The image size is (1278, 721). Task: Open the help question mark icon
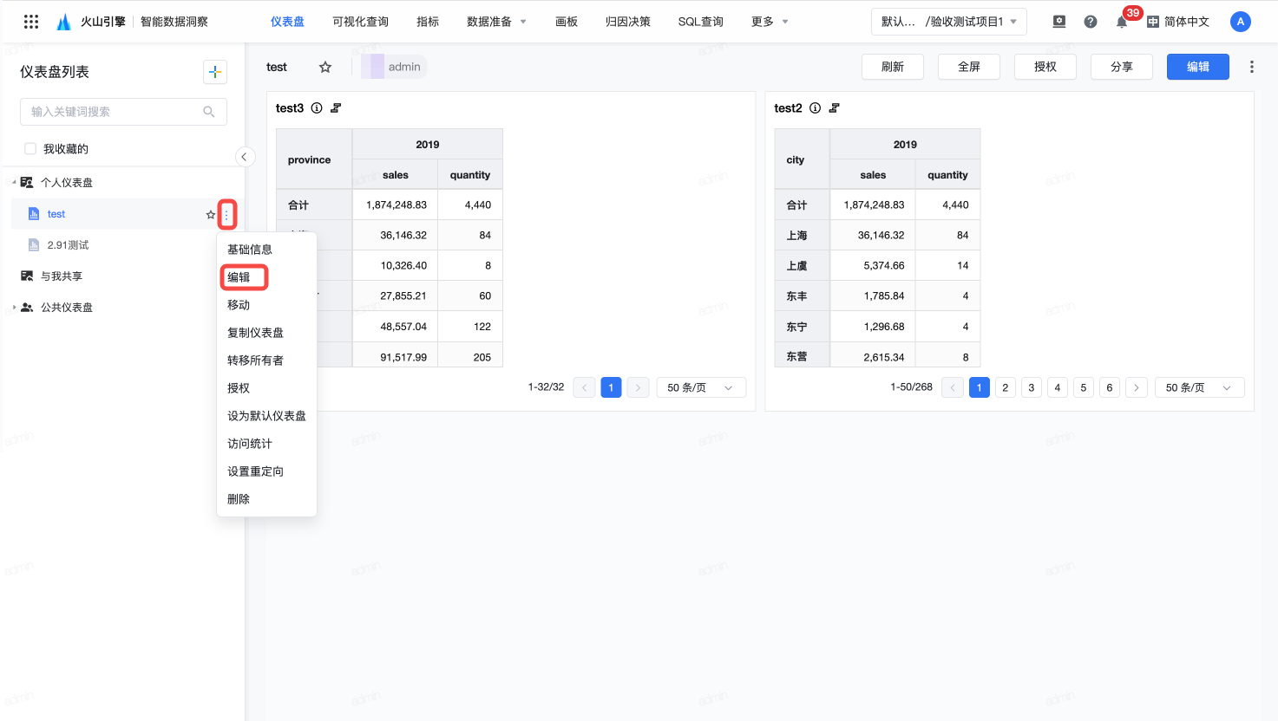pyautogui.click(x=1091, y=22)
